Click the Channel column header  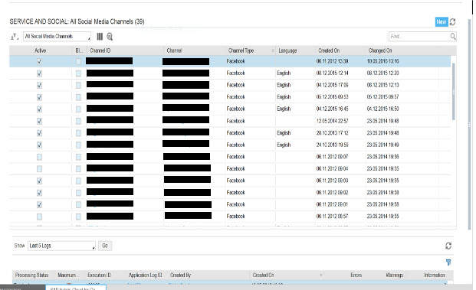[174, 51]
